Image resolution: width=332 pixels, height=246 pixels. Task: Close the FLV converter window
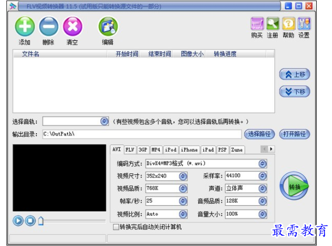309,6
